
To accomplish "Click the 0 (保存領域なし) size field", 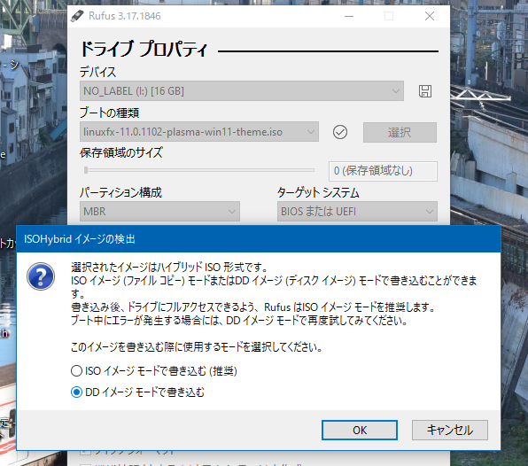I will pos(383,171).
